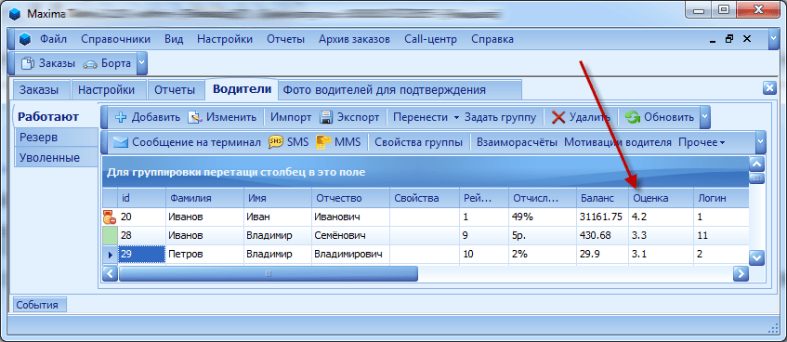Open the Call-центр menu
This screenshot has height=342, width=787.
[430, 39]
